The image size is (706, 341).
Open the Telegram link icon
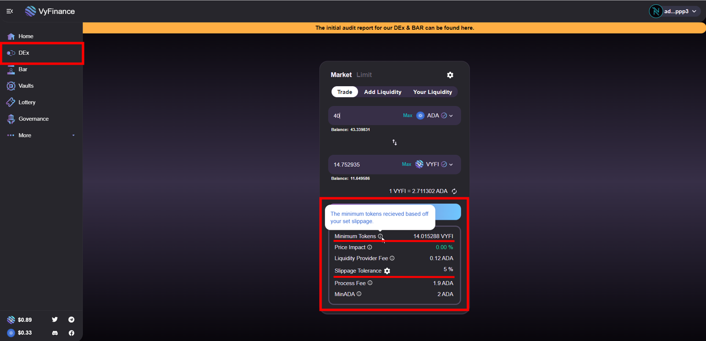tap(72, 319)
